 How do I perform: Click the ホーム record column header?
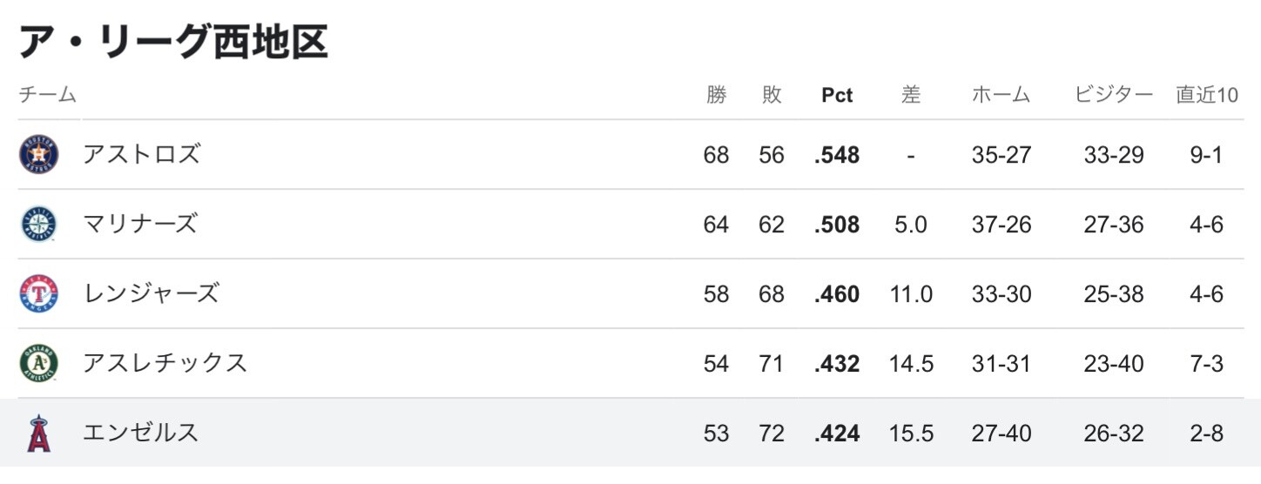click(x=1001, y=95)
